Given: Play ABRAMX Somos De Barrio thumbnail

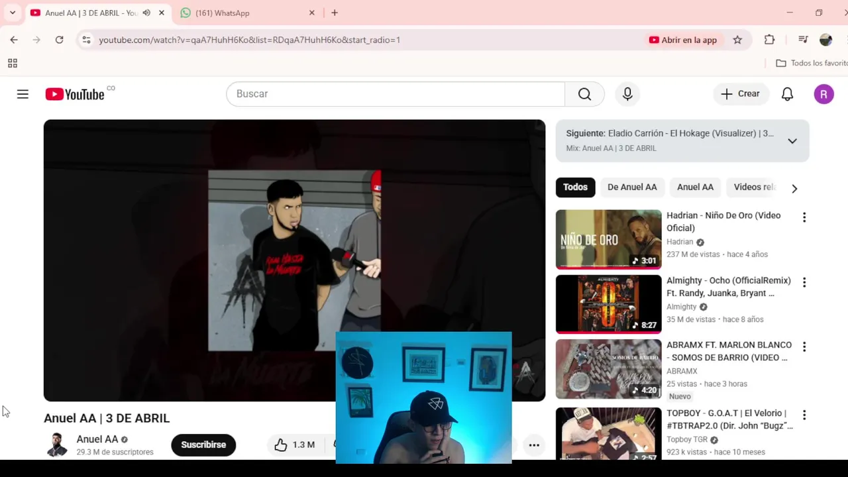Looking at the screenshot, I should (608, 369).
